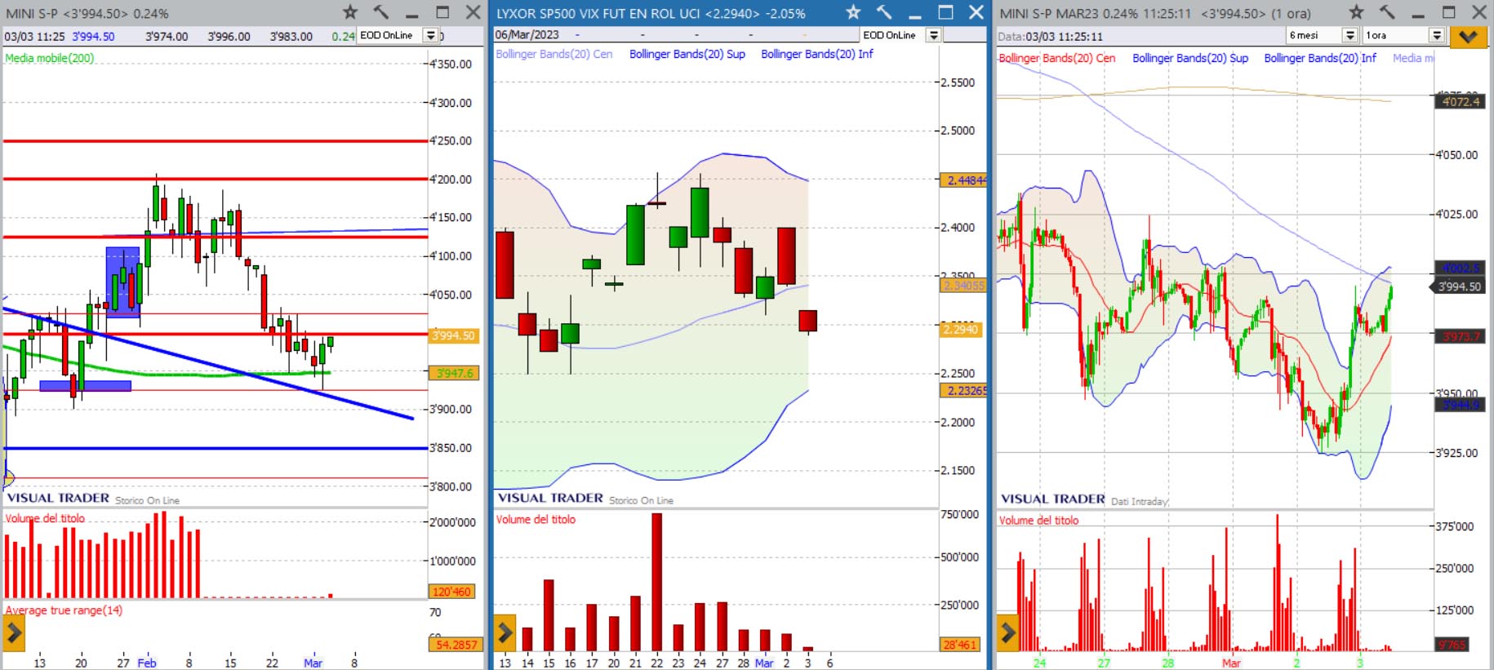This screenshot has width=1494, height=670.
Task: Click the 120'460 volume value tag
Action: [x=451, y=592]
